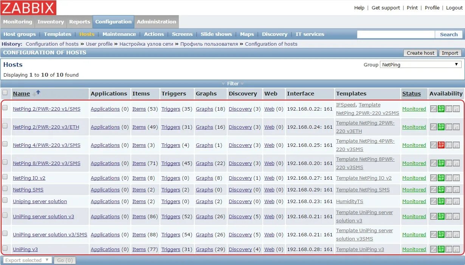Open the Administration menu
This screenshot has width=465, height=265.
click(157, 22)
